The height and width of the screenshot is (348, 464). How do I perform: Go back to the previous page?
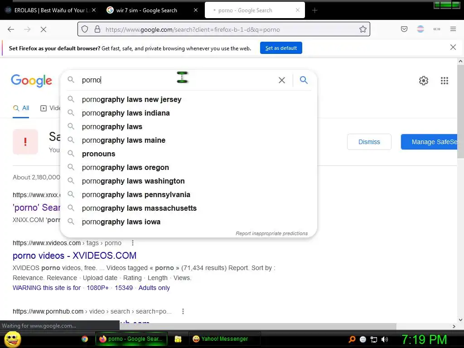point(11,29)
